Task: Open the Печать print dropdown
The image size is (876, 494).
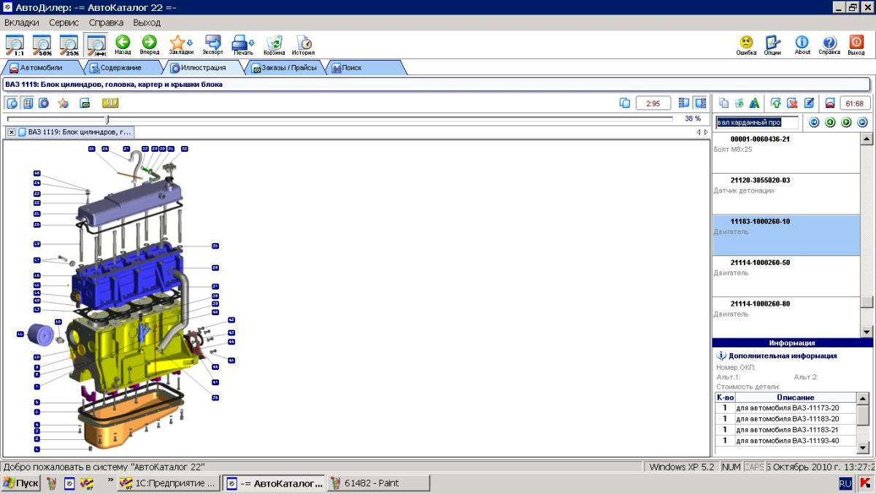Action: pyautogui.click(x=243, y=45)
